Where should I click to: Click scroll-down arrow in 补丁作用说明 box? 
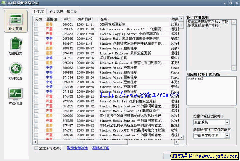coord(234,68)
